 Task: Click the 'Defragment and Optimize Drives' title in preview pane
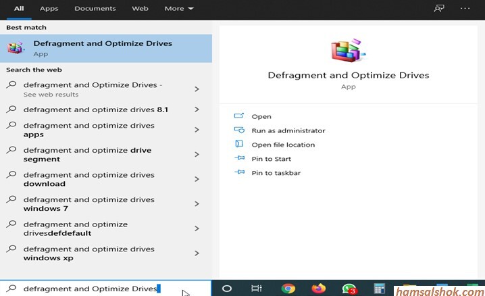(349, 75)
